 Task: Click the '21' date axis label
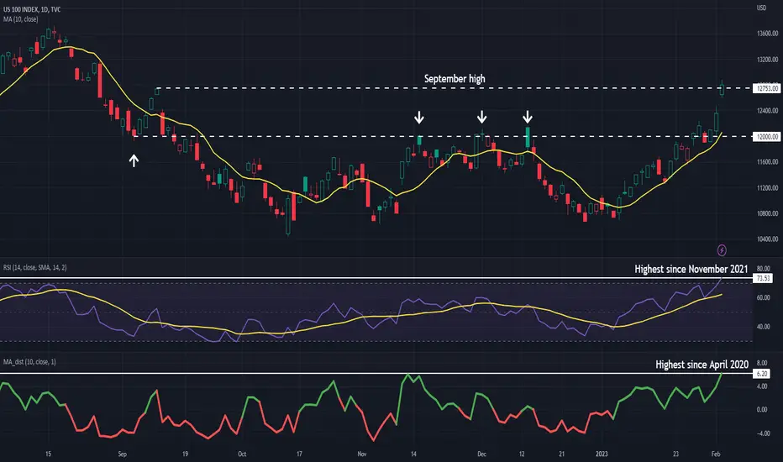(x=562, y=454)
